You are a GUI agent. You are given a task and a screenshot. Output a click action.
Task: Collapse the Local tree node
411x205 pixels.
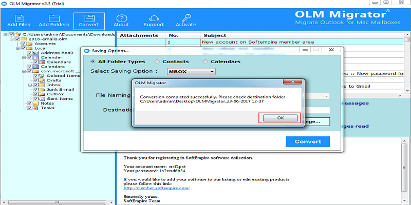[x=17, y=48]
